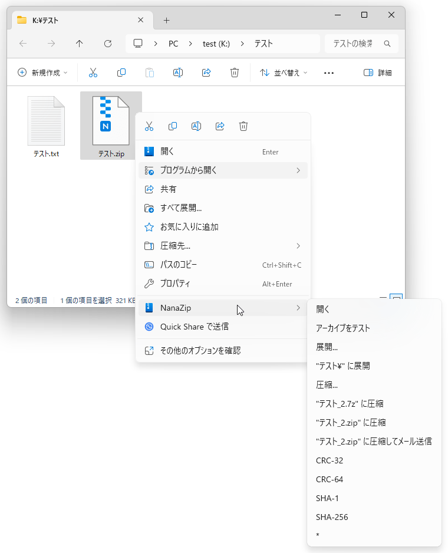Expand プログラムから開く submenu
Image resolution: width=448 pixels, height=553 pixels.
[223, 170]
